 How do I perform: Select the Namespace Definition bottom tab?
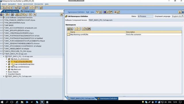(x=107, y=99)
